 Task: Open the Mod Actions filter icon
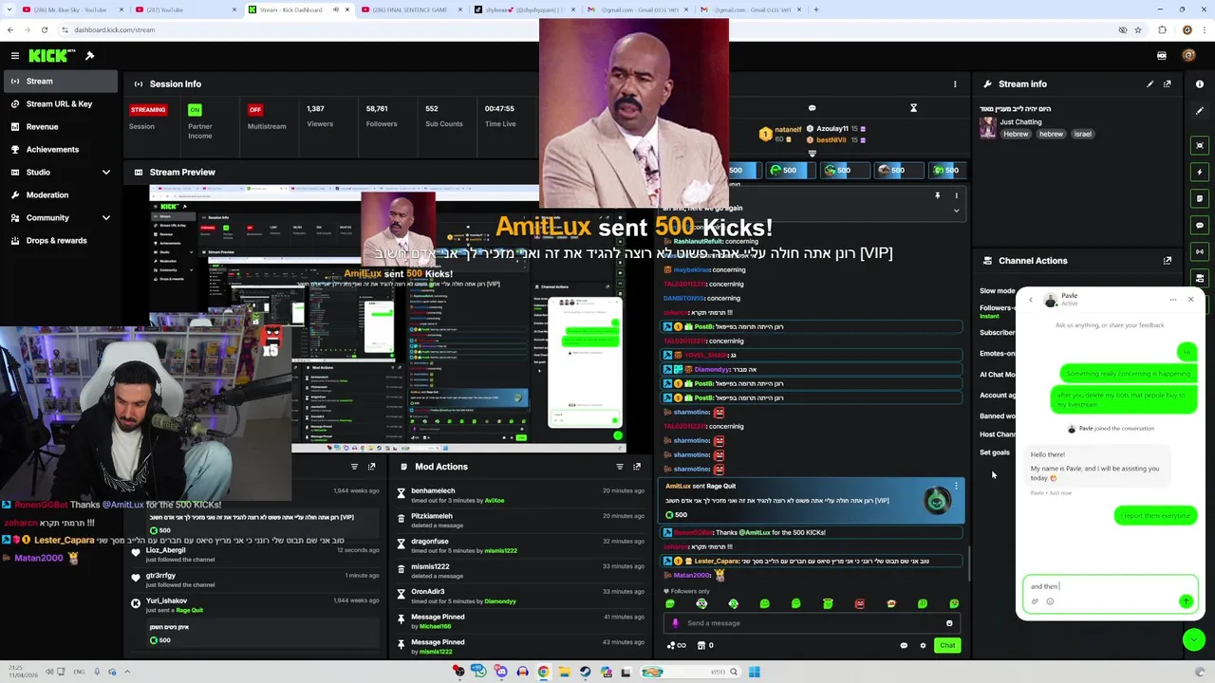619,467
